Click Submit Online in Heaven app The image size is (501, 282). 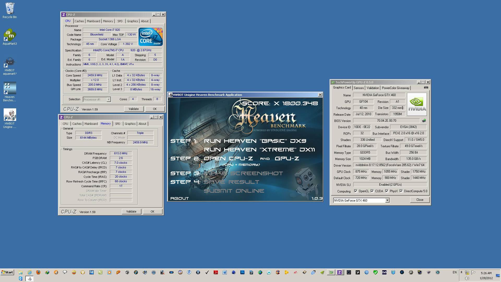point(234,191)
